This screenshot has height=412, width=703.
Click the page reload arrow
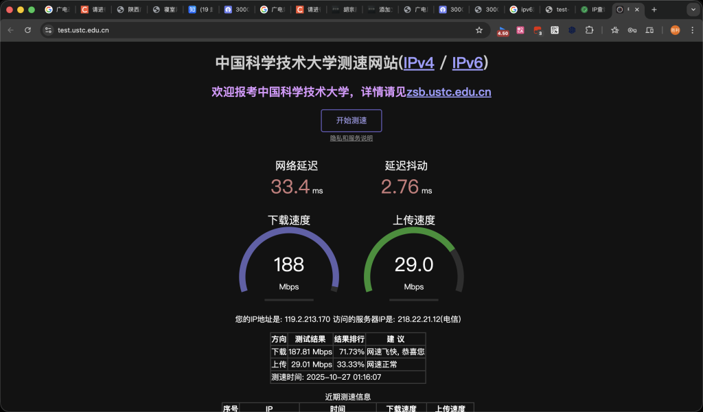(x=26, y=30)
